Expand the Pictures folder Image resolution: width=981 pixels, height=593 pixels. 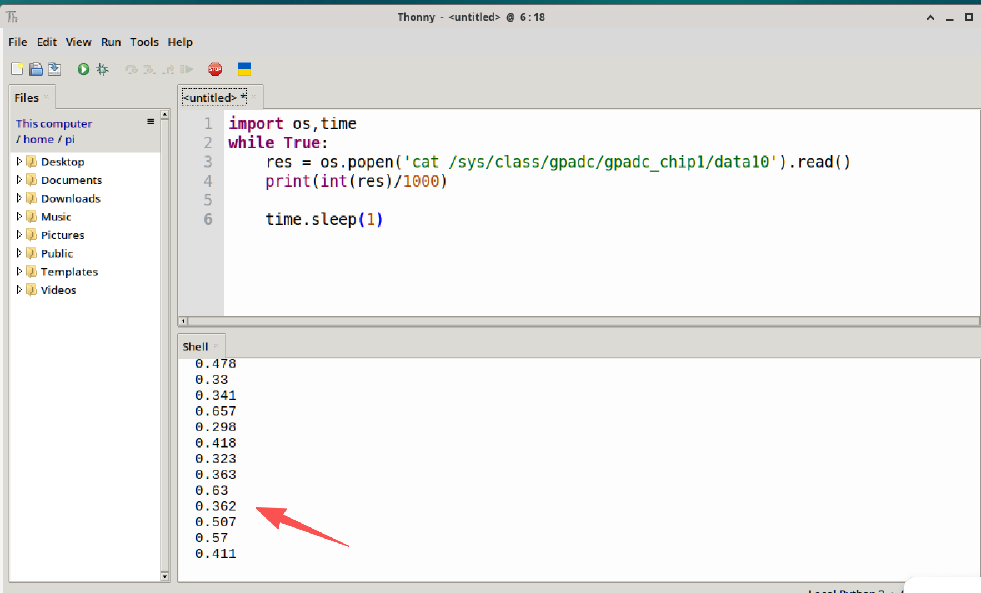click(19, 234)
